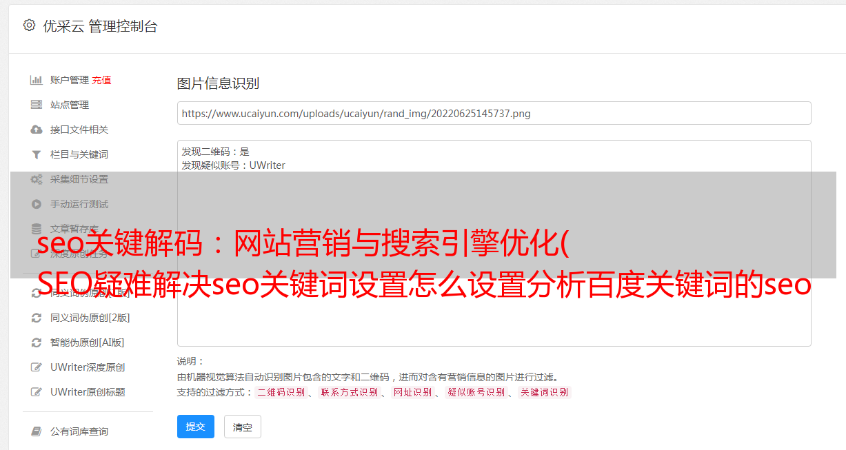Open 站点管理 menu item

click(x=70, y=105)
